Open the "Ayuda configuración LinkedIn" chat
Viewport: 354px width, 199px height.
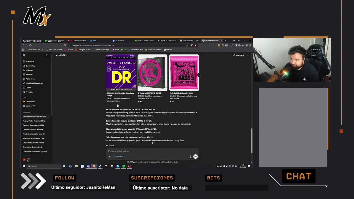(x=35, y=134)
